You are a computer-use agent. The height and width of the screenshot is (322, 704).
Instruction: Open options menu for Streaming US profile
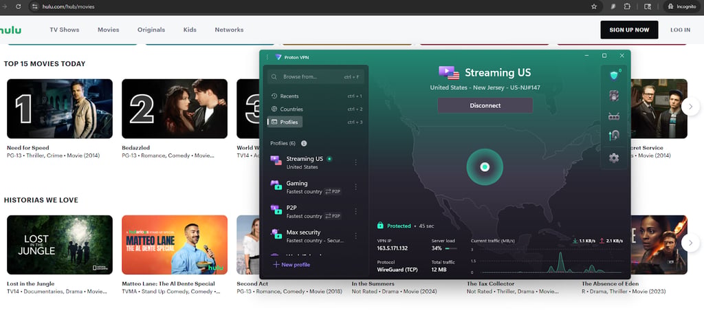coord(355,162)
